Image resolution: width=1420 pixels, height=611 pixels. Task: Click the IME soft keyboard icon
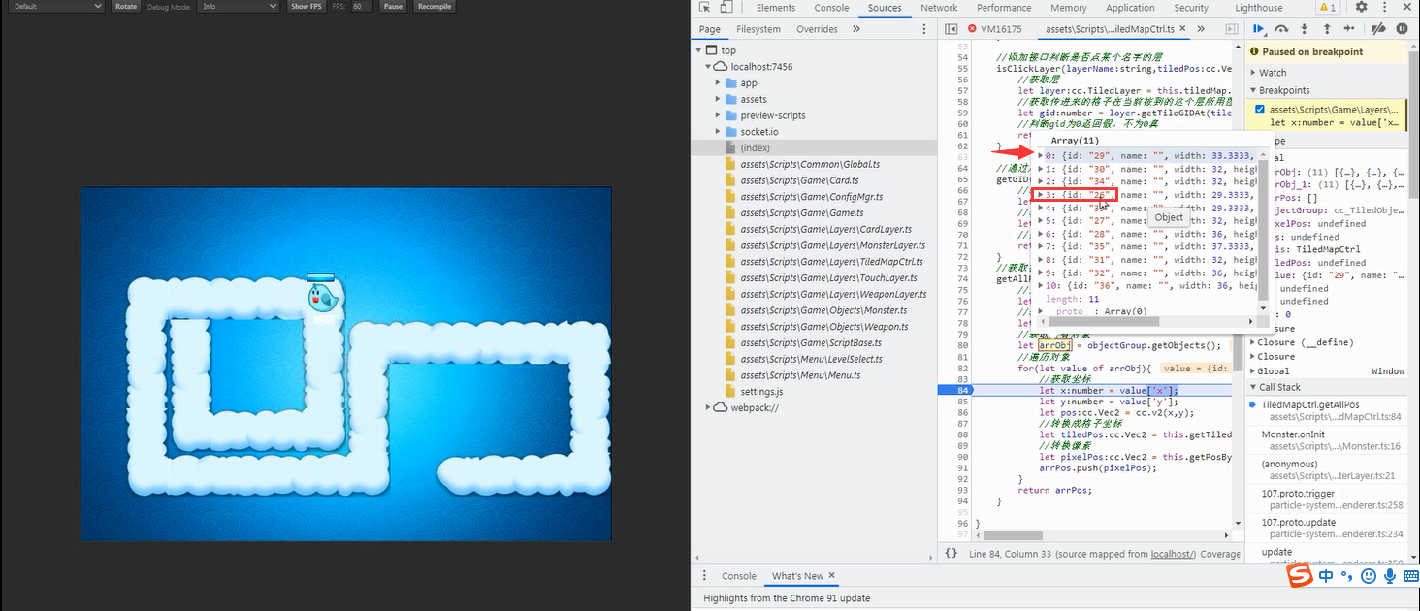[x=1410, y=576]
